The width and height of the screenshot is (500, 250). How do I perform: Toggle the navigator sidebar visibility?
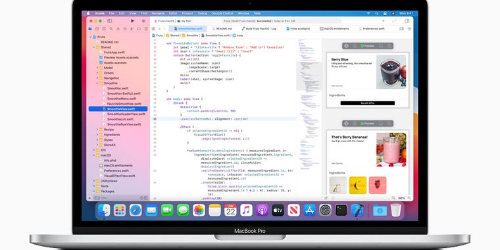click(x=109, y=21)
